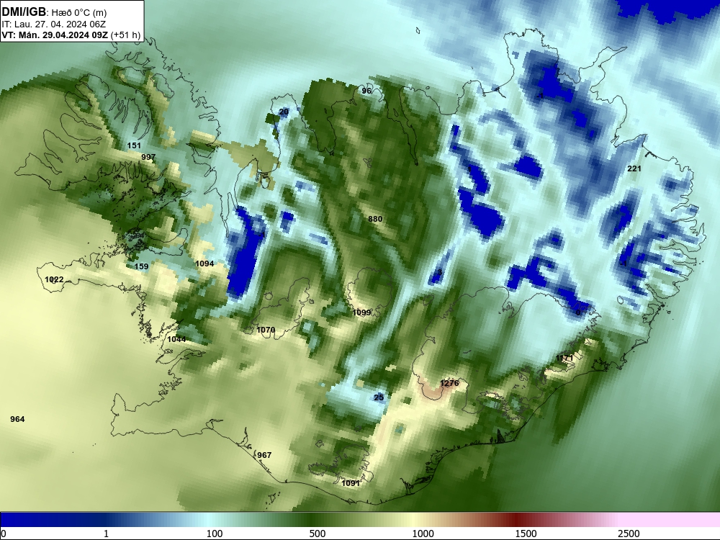Click the map value 1022
Image resolution: width=720 pixels, height=540 pixels.
coord(54,279)
